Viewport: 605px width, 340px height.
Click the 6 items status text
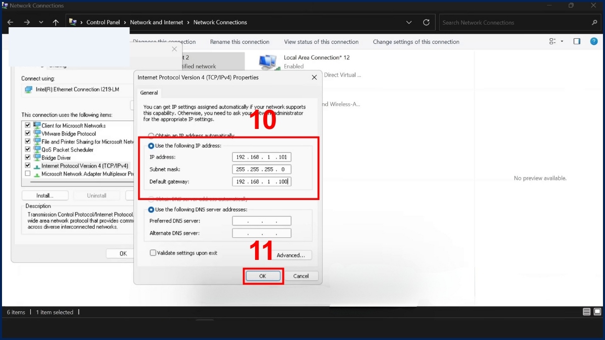point(16,312)
